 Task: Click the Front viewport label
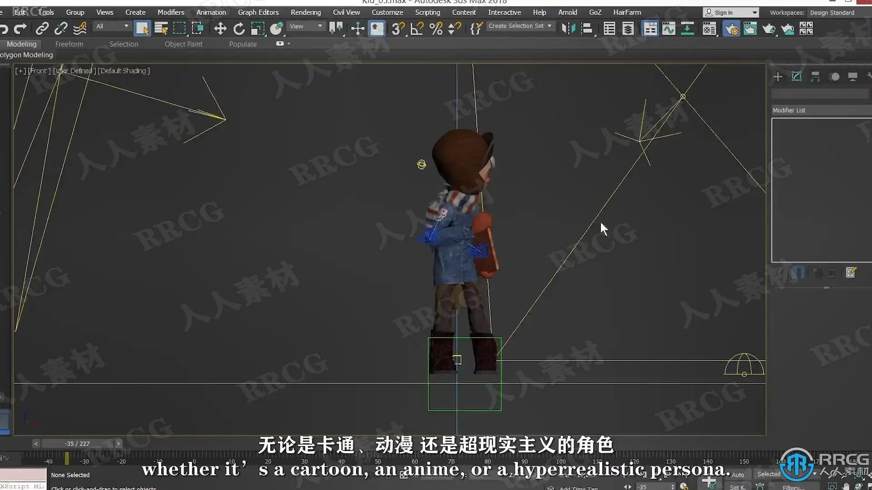pos(40,71)
